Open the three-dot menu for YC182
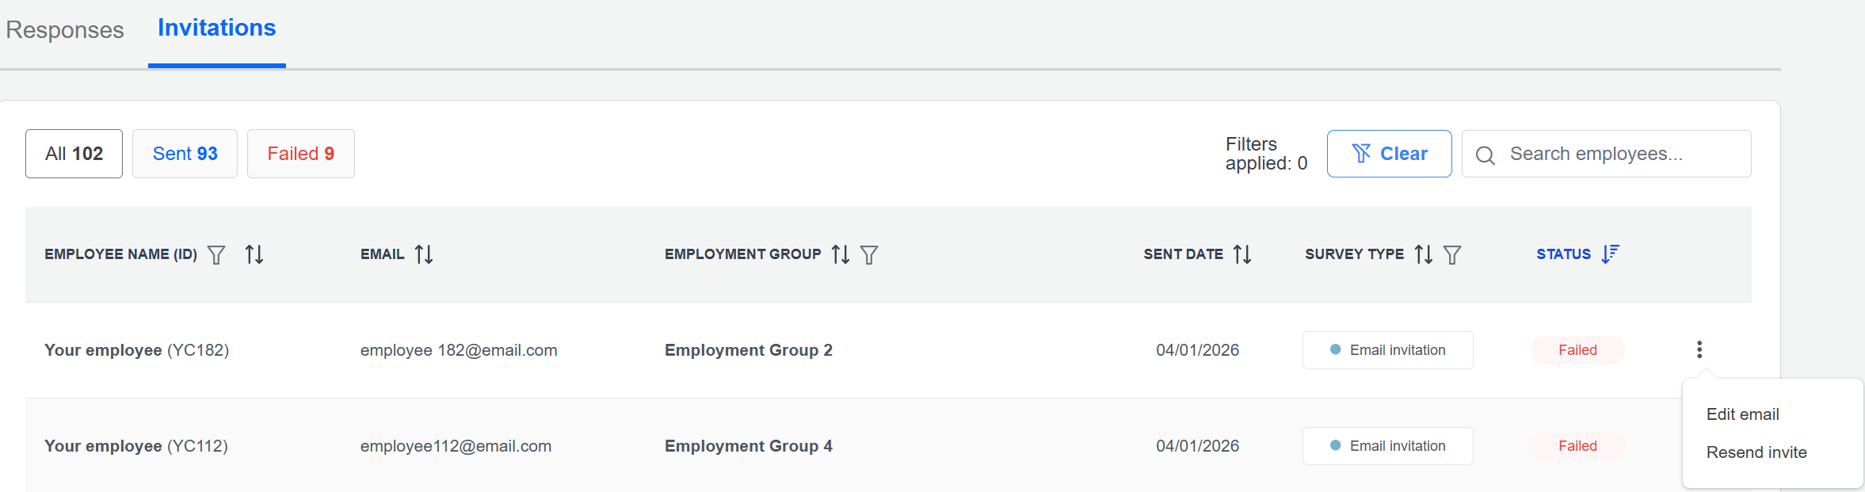 1699,349
